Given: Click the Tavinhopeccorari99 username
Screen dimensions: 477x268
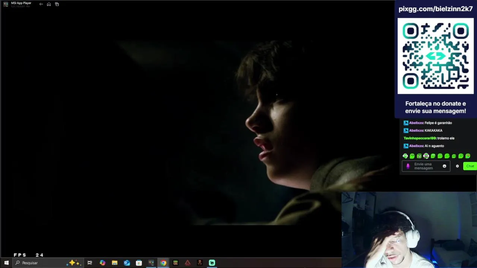Looking at the screenshot, I should pos(419,138).
